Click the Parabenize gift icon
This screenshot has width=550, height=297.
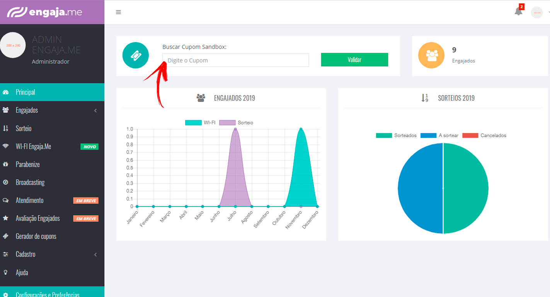[x=5, y=164]
